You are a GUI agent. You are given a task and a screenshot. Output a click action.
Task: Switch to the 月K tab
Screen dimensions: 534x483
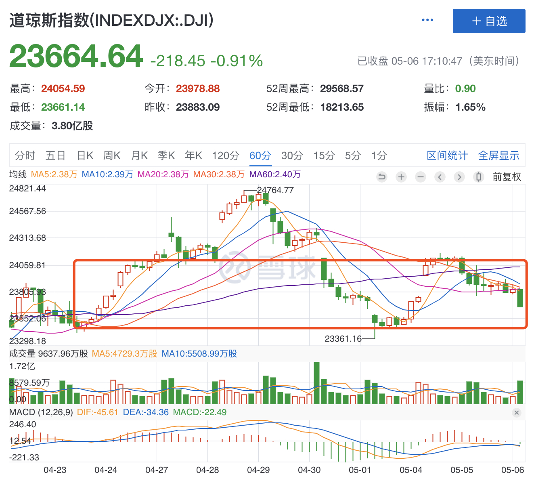pos(140,155)
